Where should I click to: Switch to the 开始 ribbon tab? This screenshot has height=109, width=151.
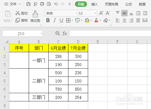tap(81, 4)
